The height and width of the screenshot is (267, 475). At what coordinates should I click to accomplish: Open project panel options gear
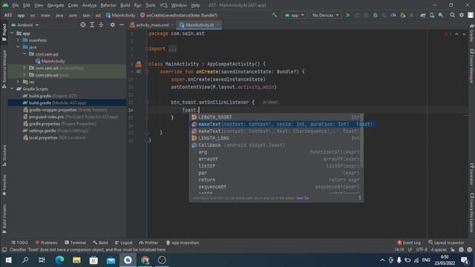pyautogui.click(x=112, y=24)
